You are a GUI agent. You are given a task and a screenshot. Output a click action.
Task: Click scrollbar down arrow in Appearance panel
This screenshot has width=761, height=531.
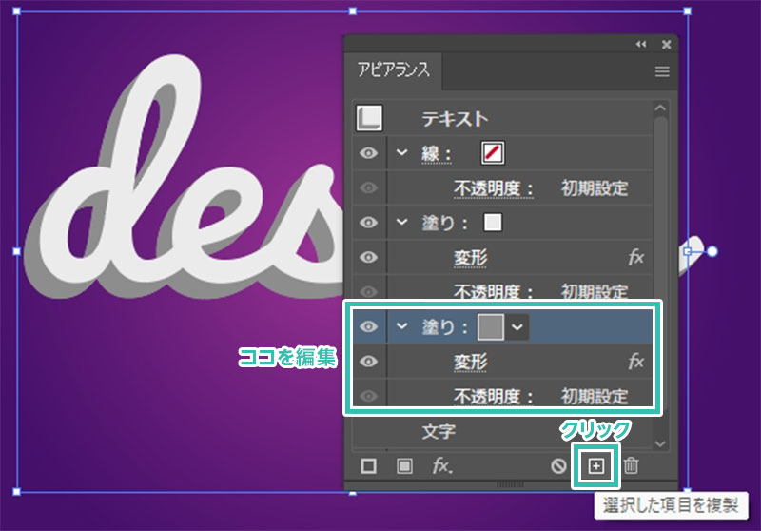click(x=660, y=443)
